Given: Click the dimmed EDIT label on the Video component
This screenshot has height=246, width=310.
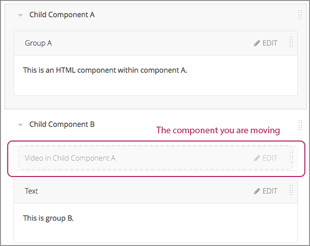Looking at the screenshot, I should [x=270, y=159].
